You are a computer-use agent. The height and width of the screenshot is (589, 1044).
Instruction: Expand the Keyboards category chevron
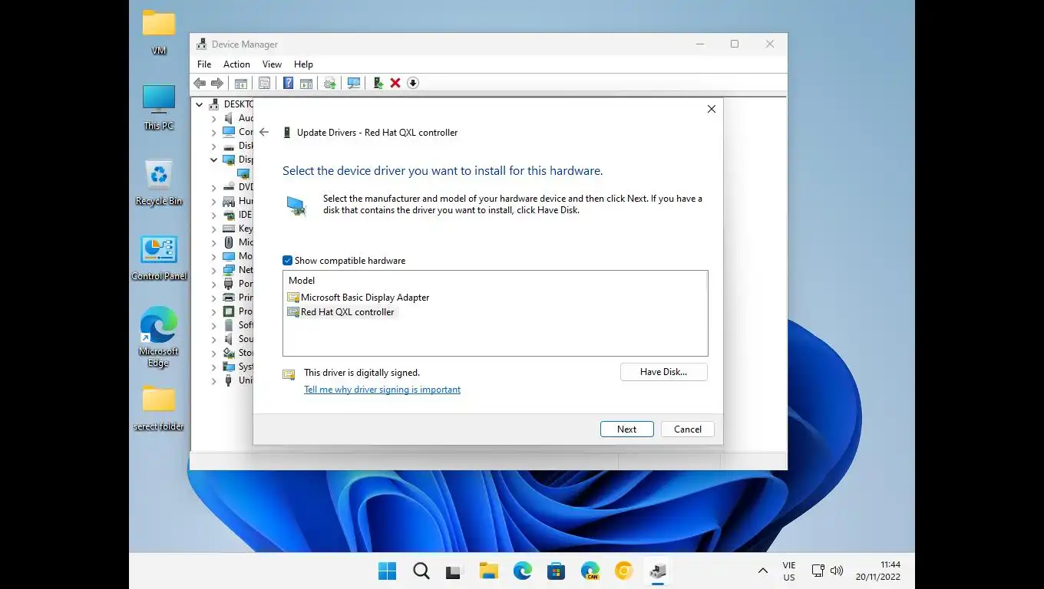click(x=214, y=229)
